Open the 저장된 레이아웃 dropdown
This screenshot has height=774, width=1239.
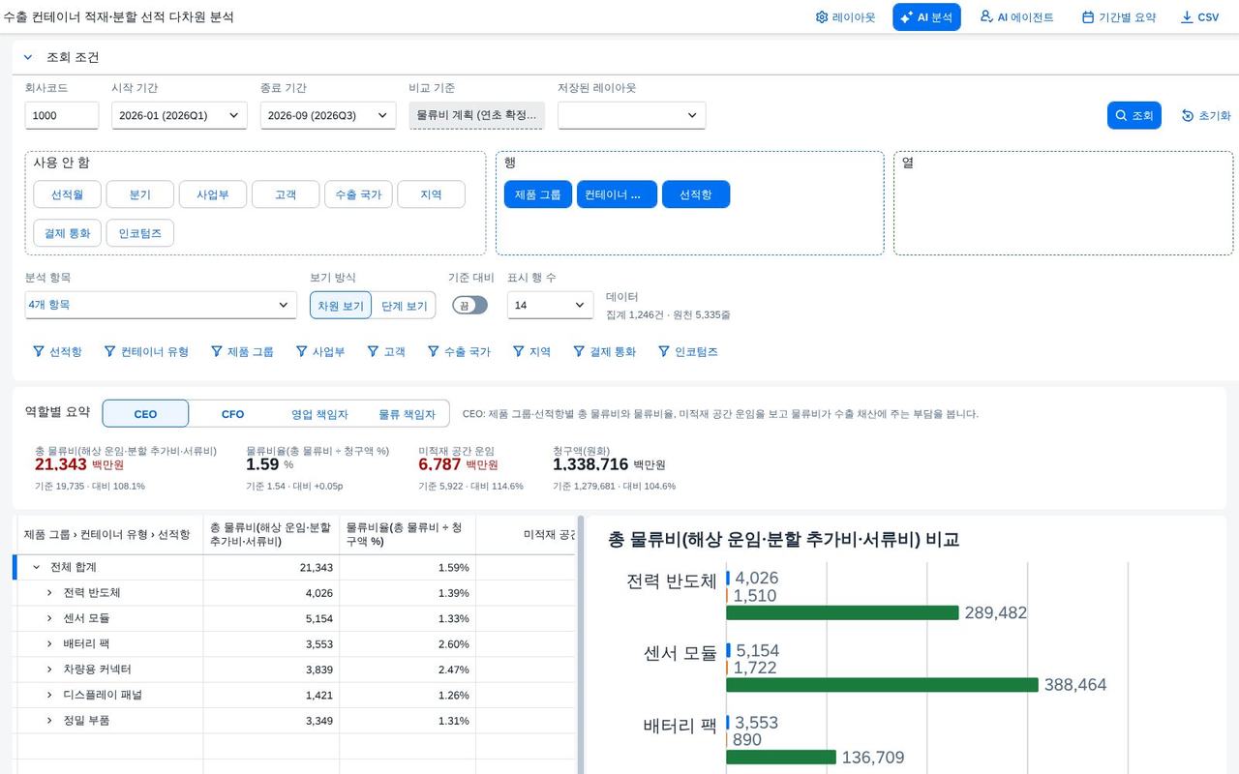[x=631, y=115]
